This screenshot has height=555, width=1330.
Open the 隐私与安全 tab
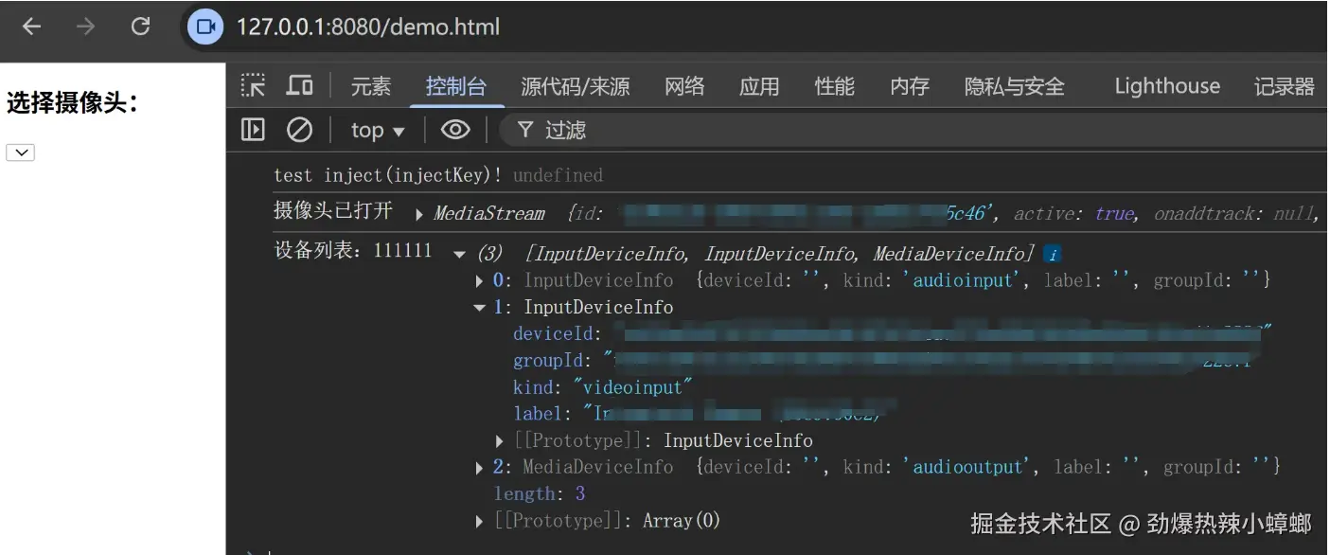pos(1015,86)
